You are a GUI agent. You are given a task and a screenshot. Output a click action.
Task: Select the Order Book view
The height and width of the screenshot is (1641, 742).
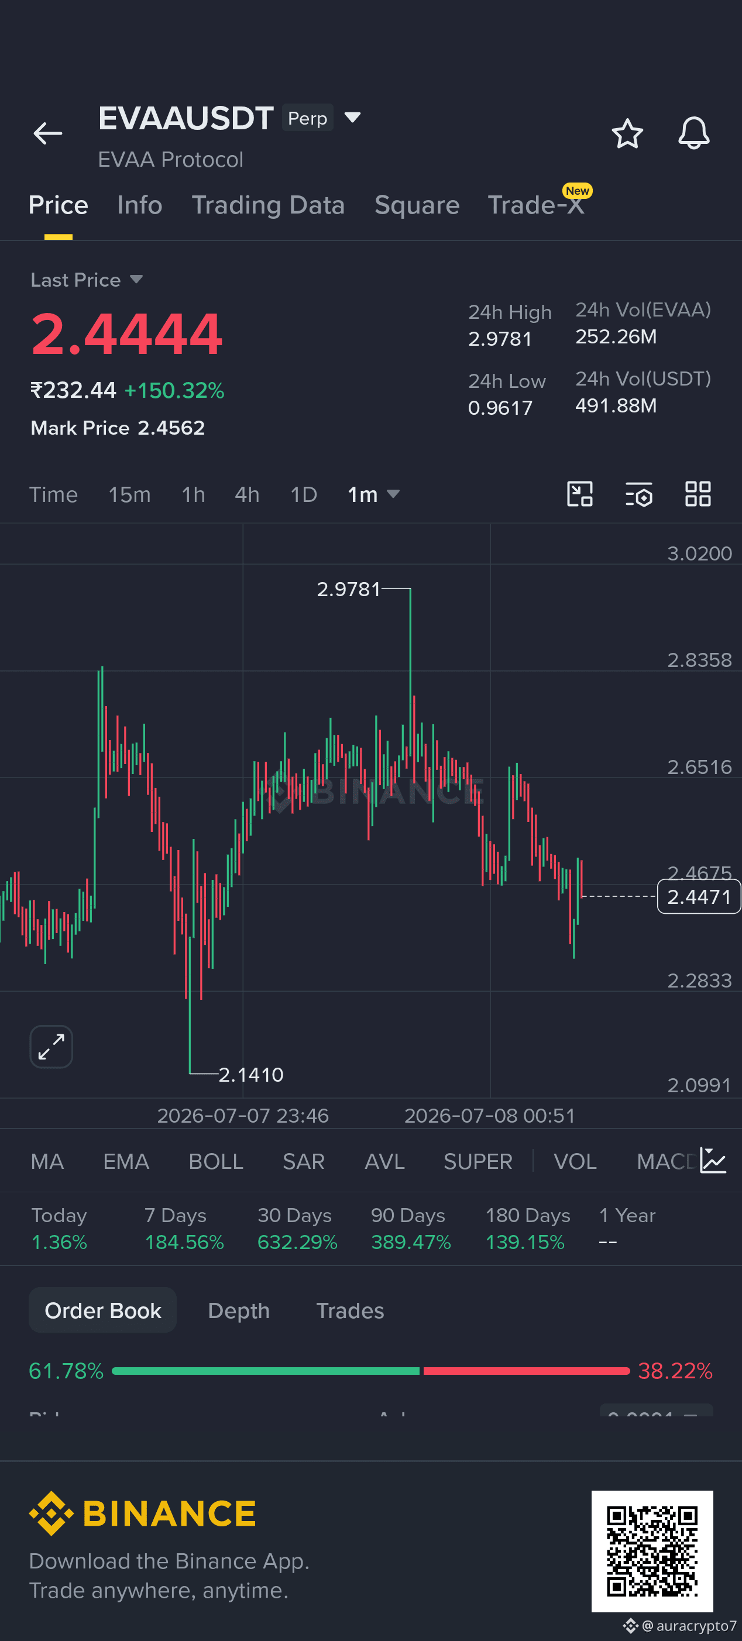click(102, 1310)
